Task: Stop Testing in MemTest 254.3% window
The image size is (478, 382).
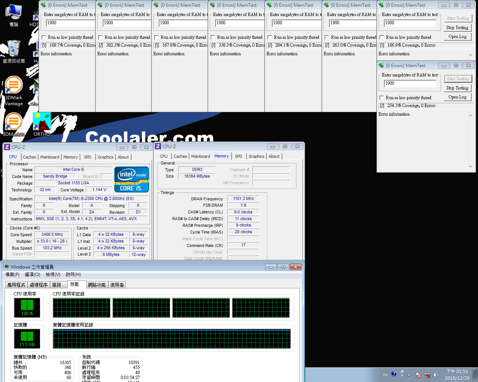Action: coord(457,88)
